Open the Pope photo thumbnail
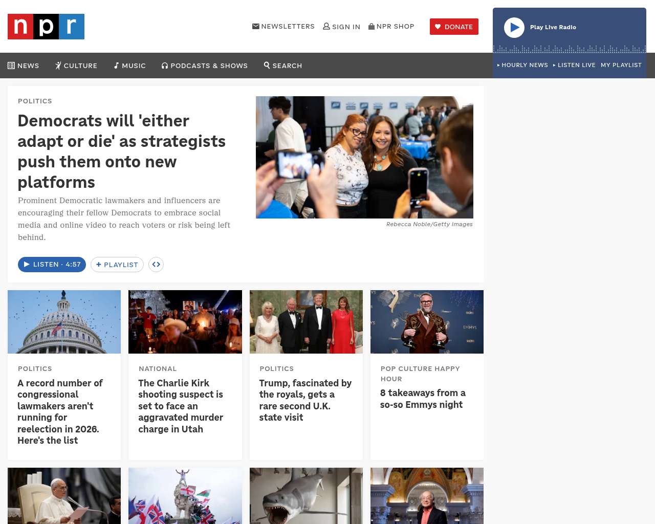This screenshot has height=524, width=655. (x=64, y=496)
